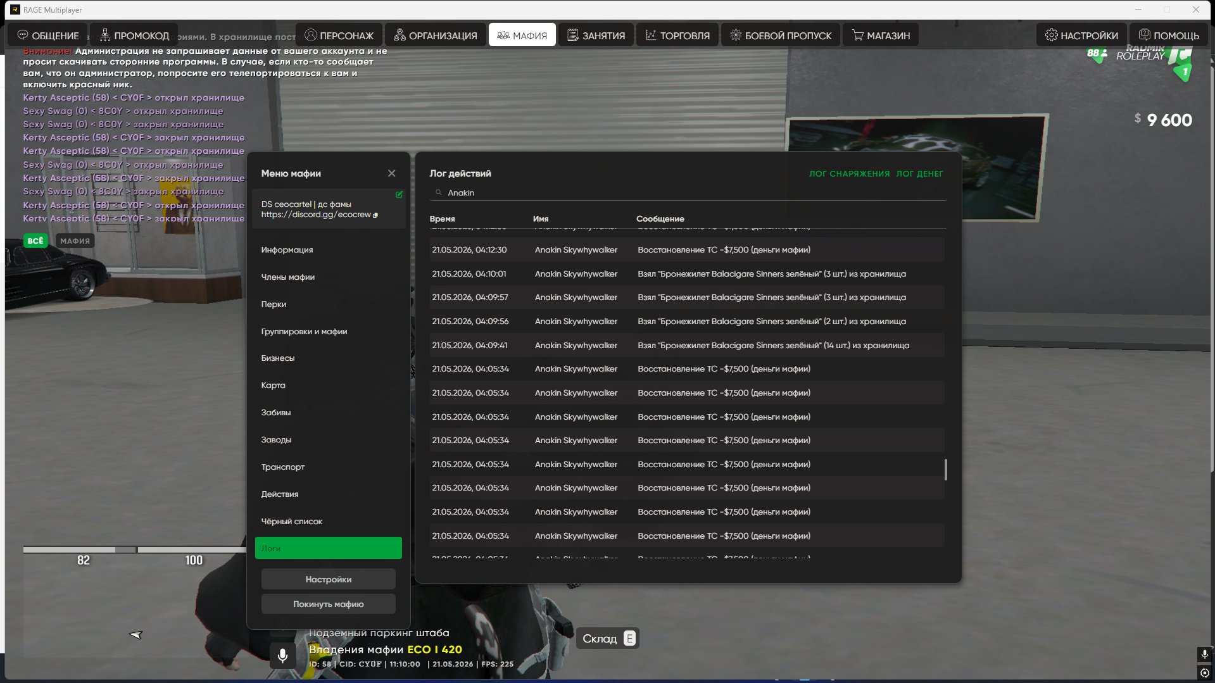Switch to the ОРГАНИЗАЦИЯ tab
The image size is (1215, 683).
(436, 35)
